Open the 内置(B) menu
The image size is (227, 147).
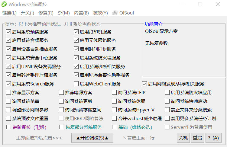(x=81, y=13)
